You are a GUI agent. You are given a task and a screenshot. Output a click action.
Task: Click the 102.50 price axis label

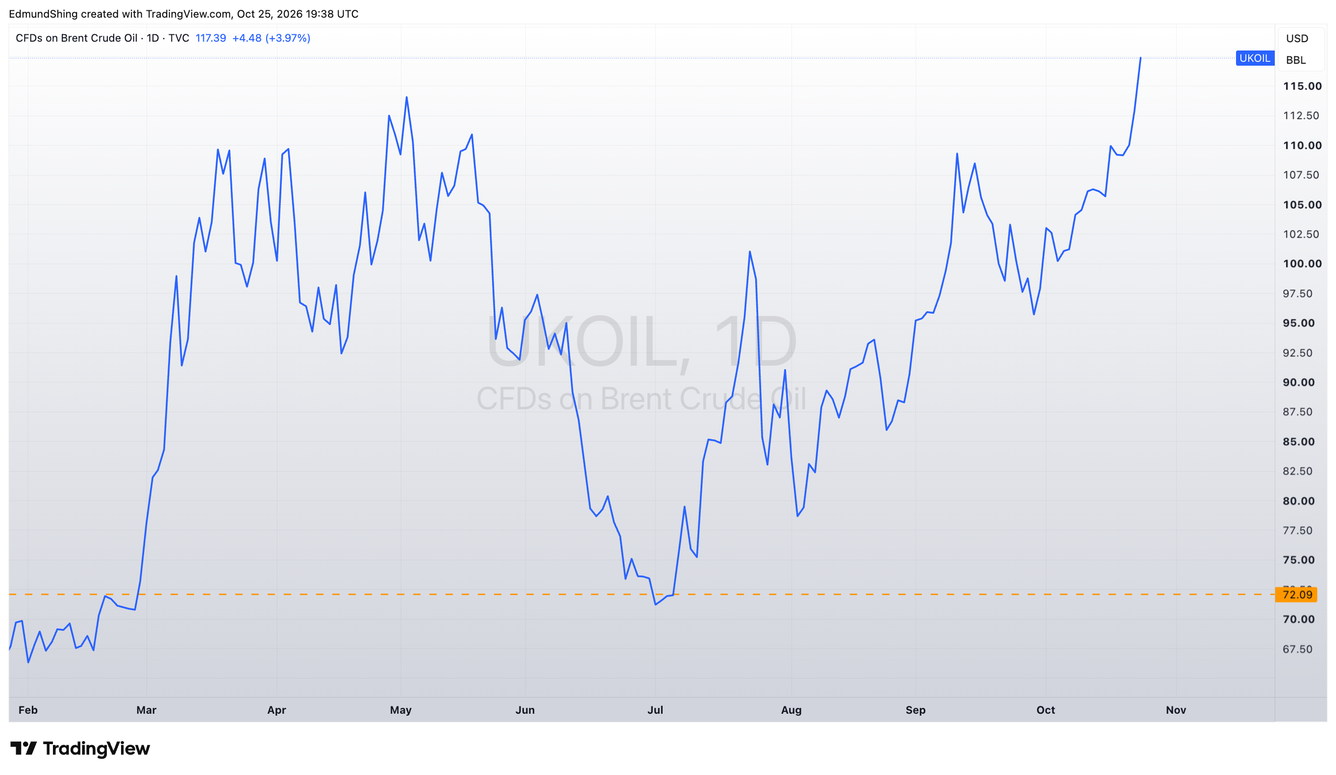1301,234
